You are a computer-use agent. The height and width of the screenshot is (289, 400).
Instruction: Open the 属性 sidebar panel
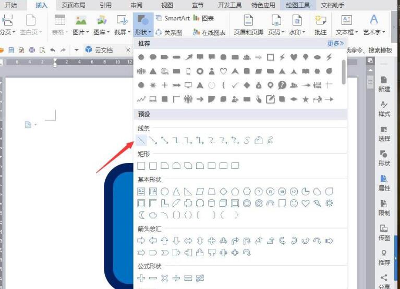[x=384, y=182]
